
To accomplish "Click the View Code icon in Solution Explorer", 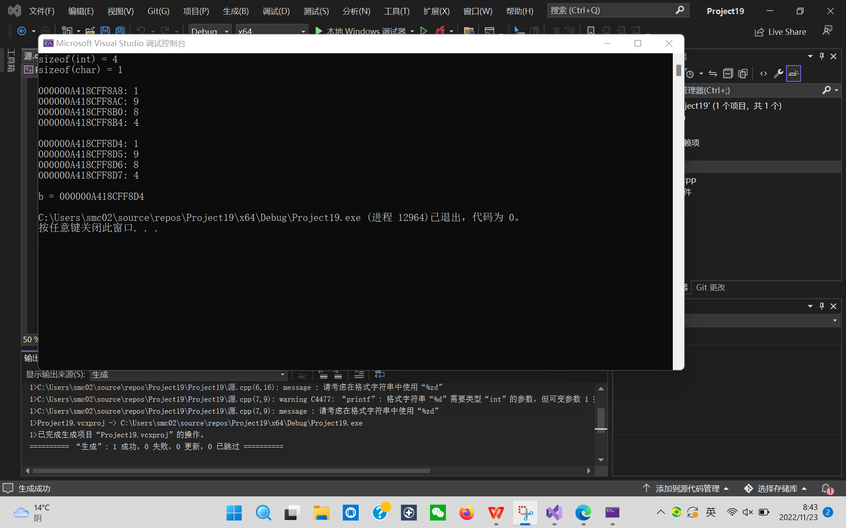I will tap(764, 73).
